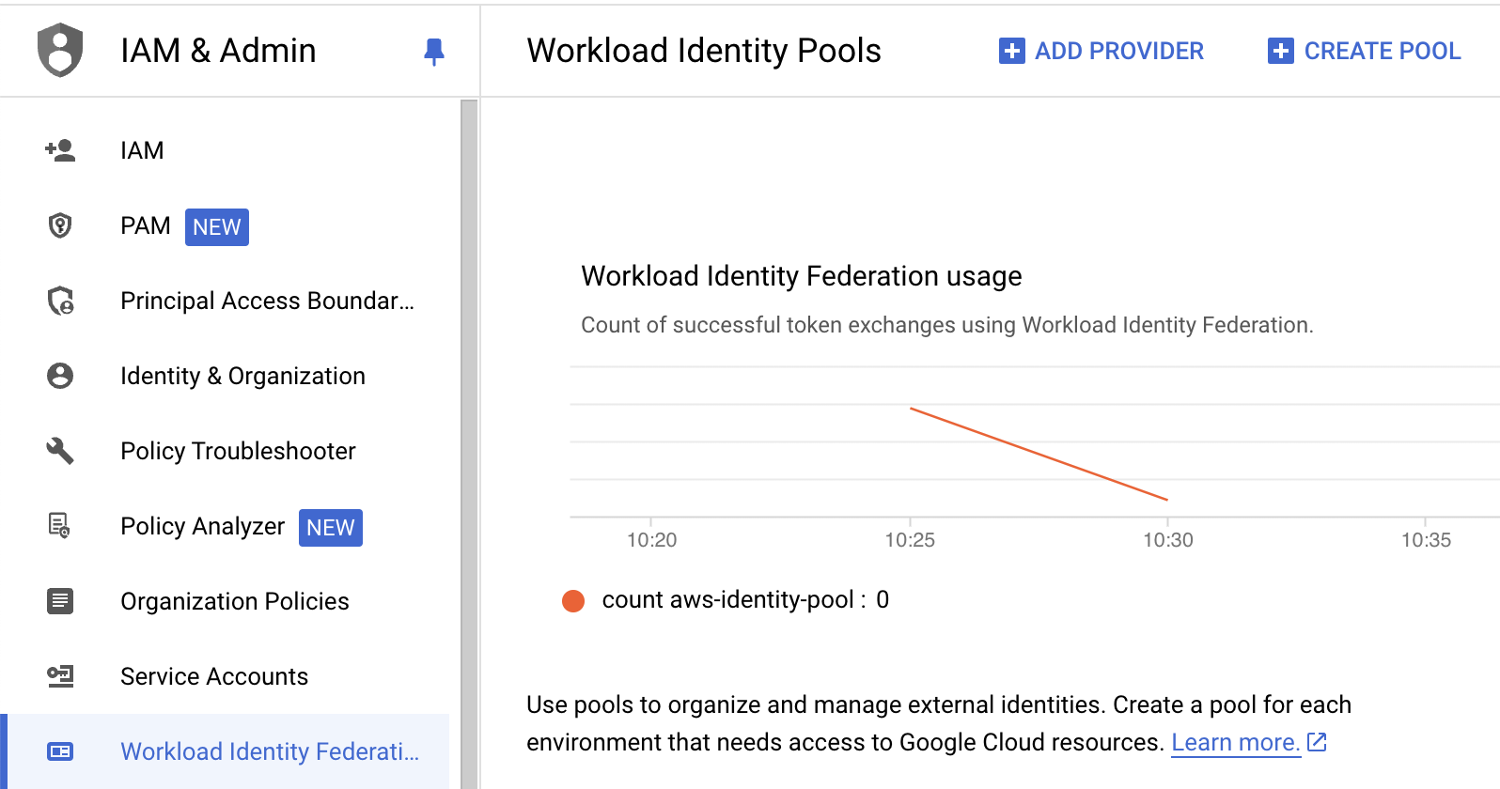This screenshot has height=789, width=1500.
Task: Click the PAM shield key icon
Action: [x=60, y=225]
